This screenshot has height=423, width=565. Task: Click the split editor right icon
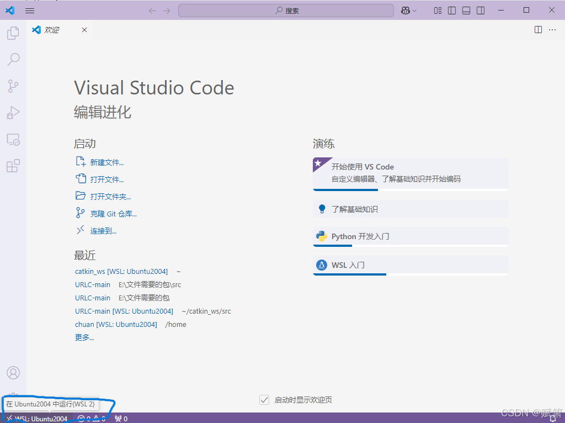point(538,30)
